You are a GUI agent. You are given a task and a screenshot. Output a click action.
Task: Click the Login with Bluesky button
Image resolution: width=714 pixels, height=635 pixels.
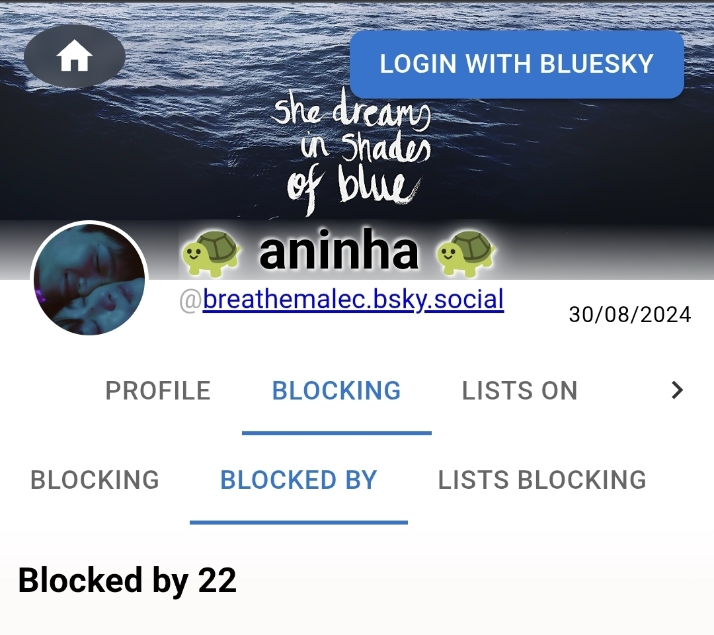(517, 63)
